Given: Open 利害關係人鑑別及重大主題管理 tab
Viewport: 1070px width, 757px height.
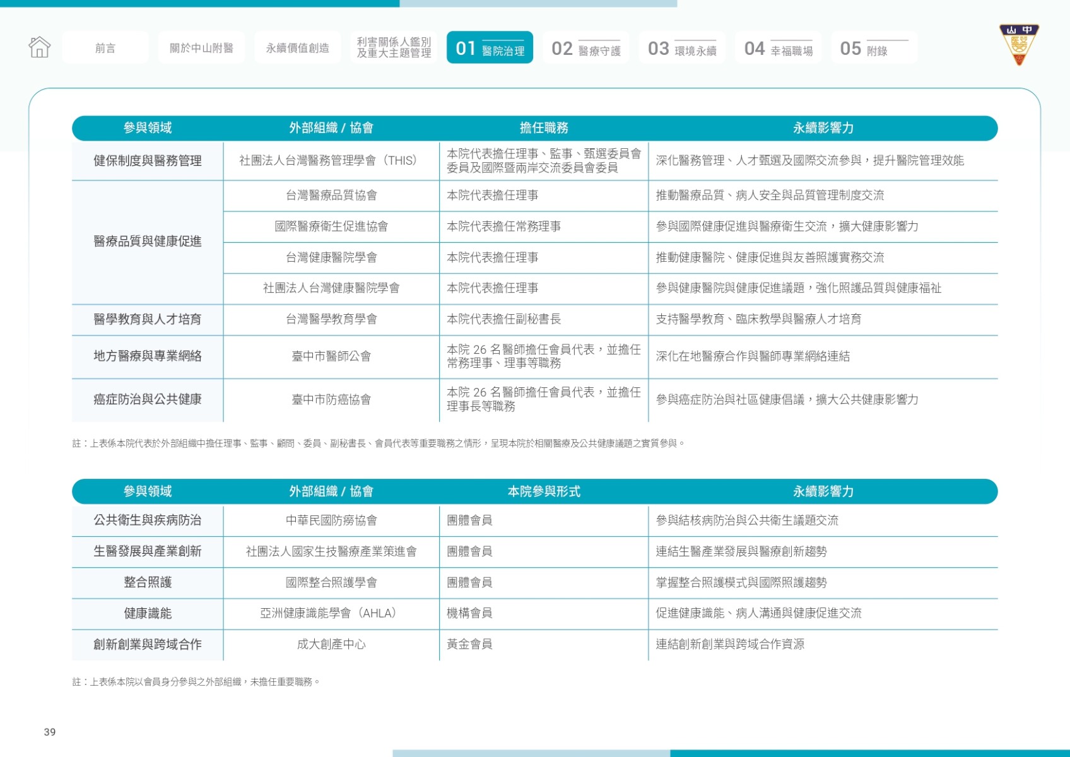Looking at the screenshot, I should pyautogui.click(x=394, y=48).
